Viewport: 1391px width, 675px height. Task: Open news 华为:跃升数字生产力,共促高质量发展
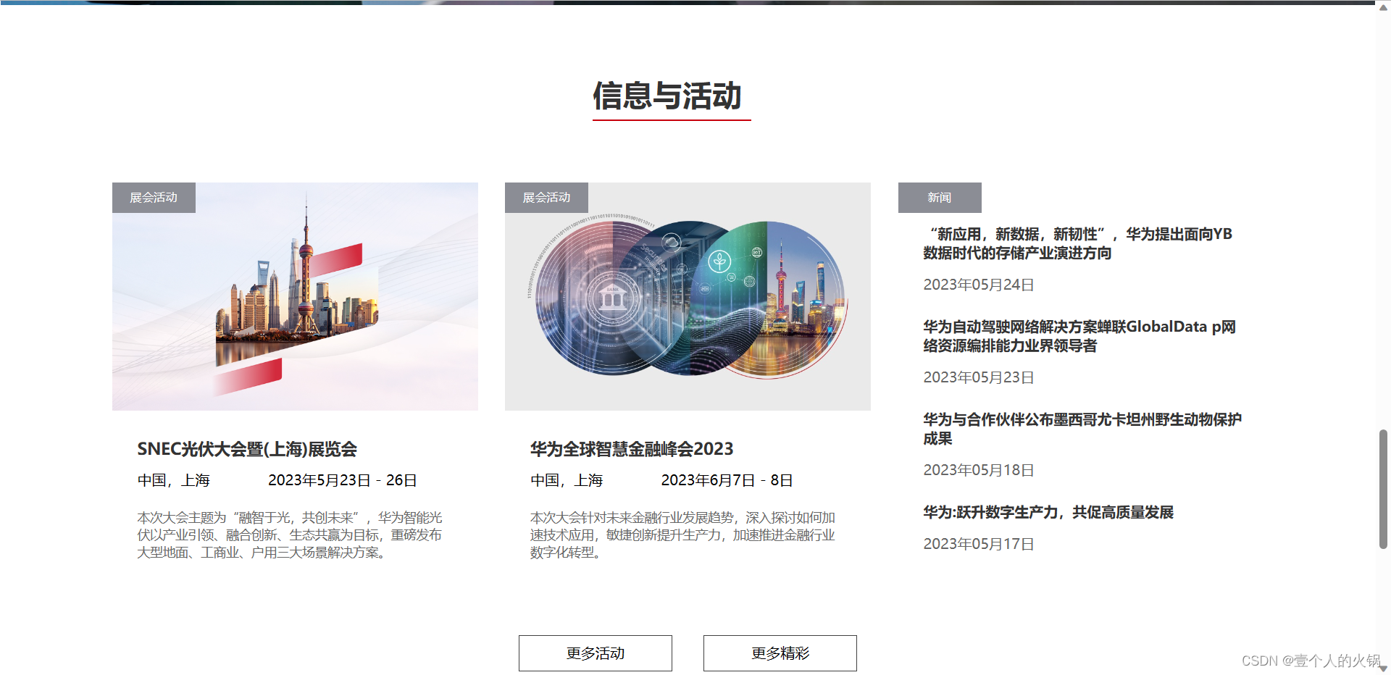1048,512
